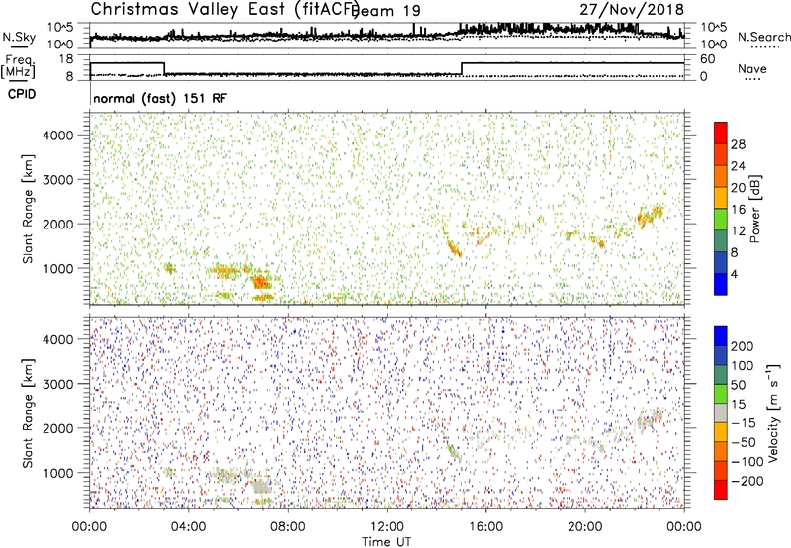Screen dimensions: 791x548
Task: Click the grey −15 to 15 Velocity colorbar segment
Action: tap(721, 412)
